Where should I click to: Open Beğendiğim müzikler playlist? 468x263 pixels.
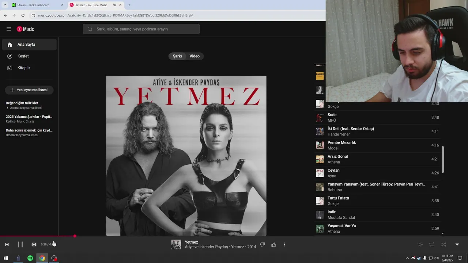29,105
